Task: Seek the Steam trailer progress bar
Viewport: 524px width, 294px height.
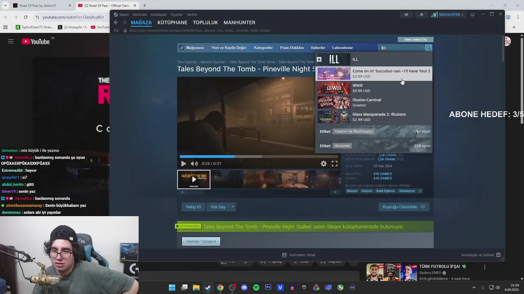Action: [x=259, y=156]
